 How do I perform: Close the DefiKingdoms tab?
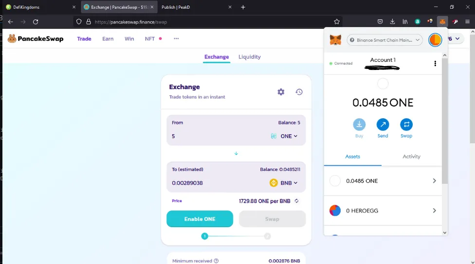coord(73,7)
